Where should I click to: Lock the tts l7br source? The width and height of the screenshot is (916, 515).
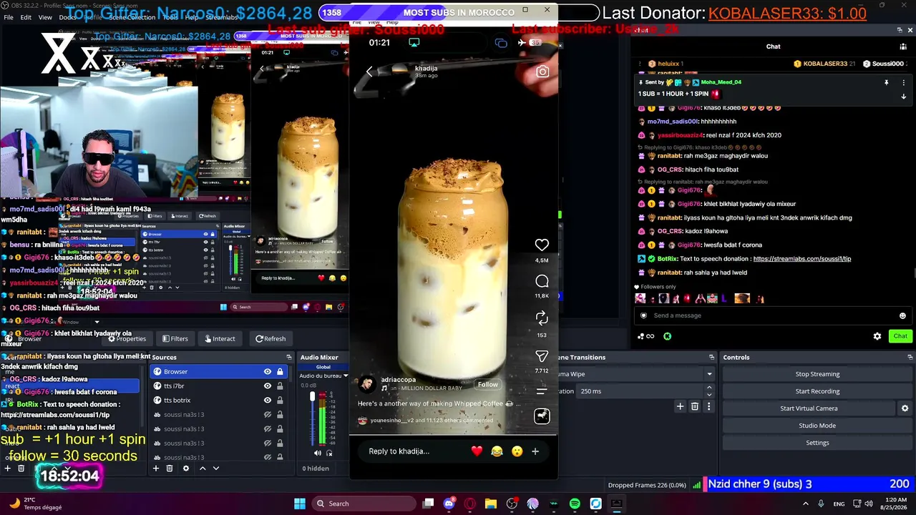280,386
